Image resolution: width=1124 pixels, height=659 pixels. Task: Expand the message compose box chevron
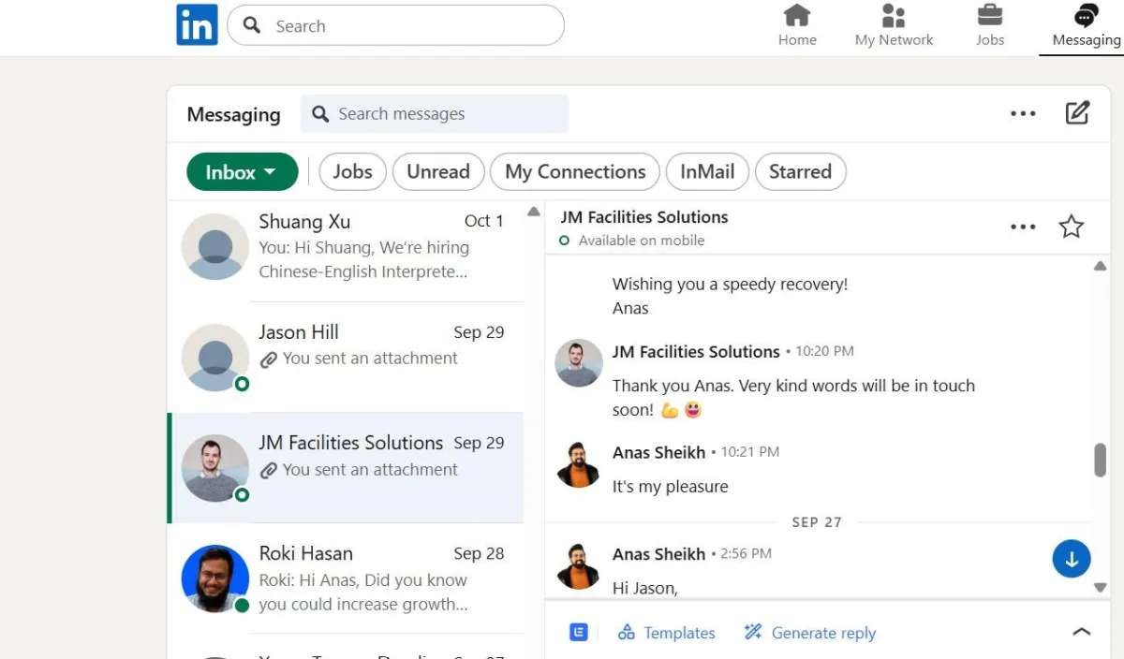[x=1081, y=632]
